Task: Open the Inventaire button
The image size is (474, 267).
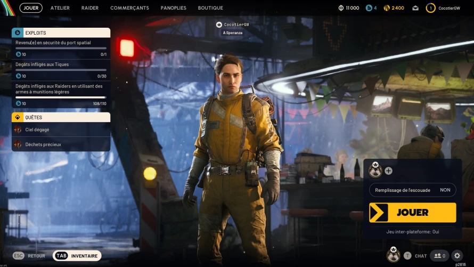Action: tap(77, 256)
